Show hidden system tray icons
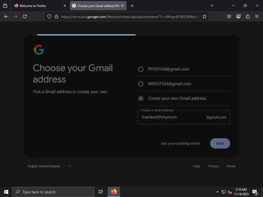This screenshot has height=197, width=263. (x=217, y=192)
